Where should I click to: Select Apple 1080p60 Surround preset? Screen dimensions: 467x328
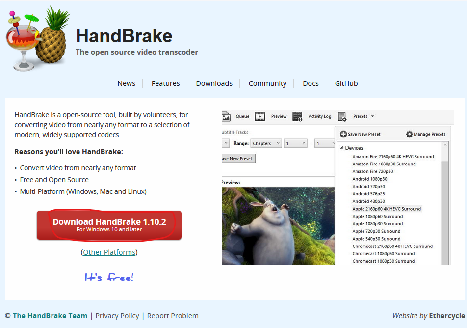tap(377, 216)
